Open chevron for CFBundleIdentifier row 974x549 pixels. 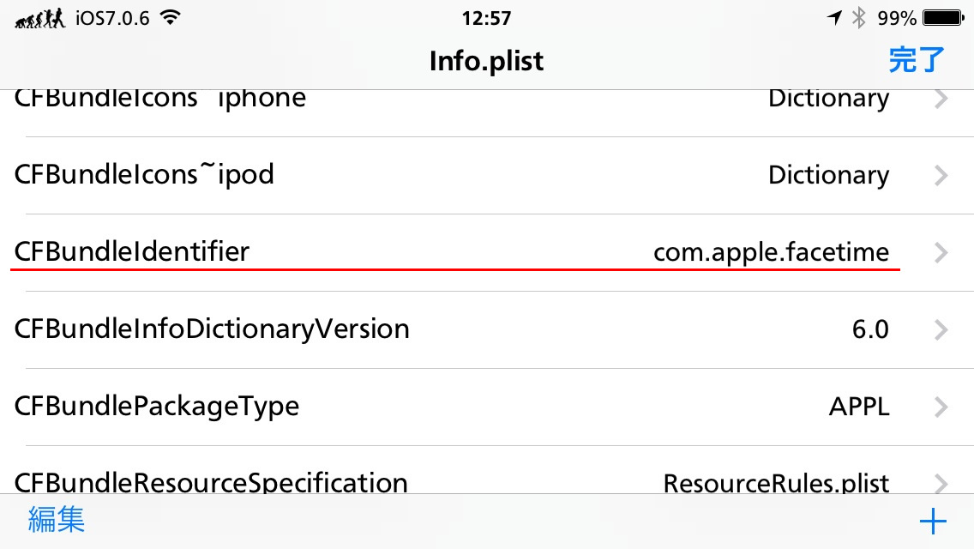tap(941, 252)
